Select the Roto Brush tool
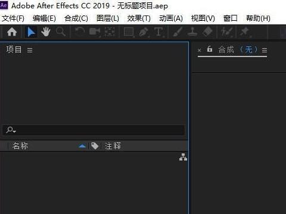 pyautogui.click(x=227, y=32)
